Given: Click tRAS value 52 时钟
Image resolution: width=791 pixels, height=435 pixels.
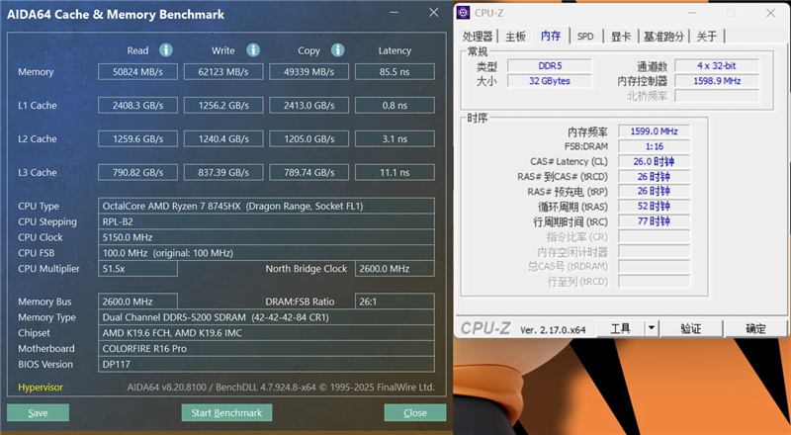Looking at the screenshot, I should coord(654,206).
